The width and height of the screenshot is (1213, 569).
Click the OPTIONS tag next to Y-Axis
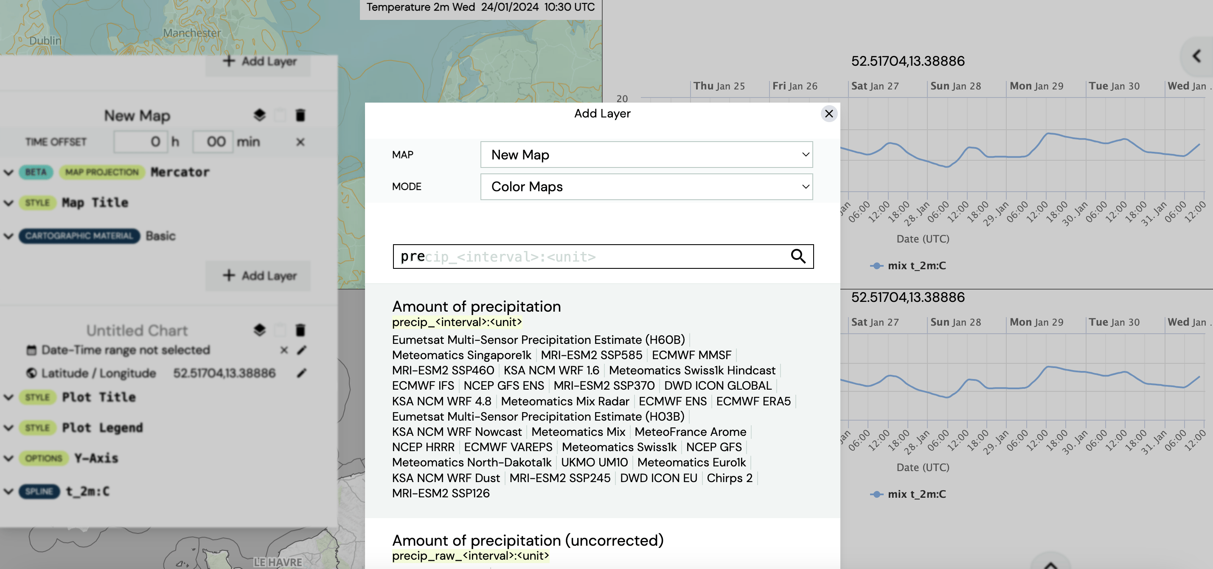pos(43,458)
